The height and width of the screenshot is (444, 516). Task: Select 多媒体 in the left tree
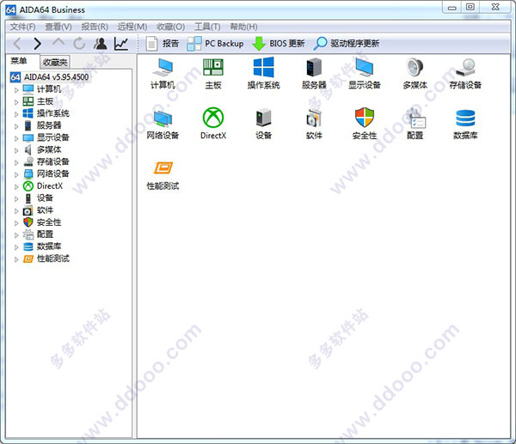click(x=42, y=149)
